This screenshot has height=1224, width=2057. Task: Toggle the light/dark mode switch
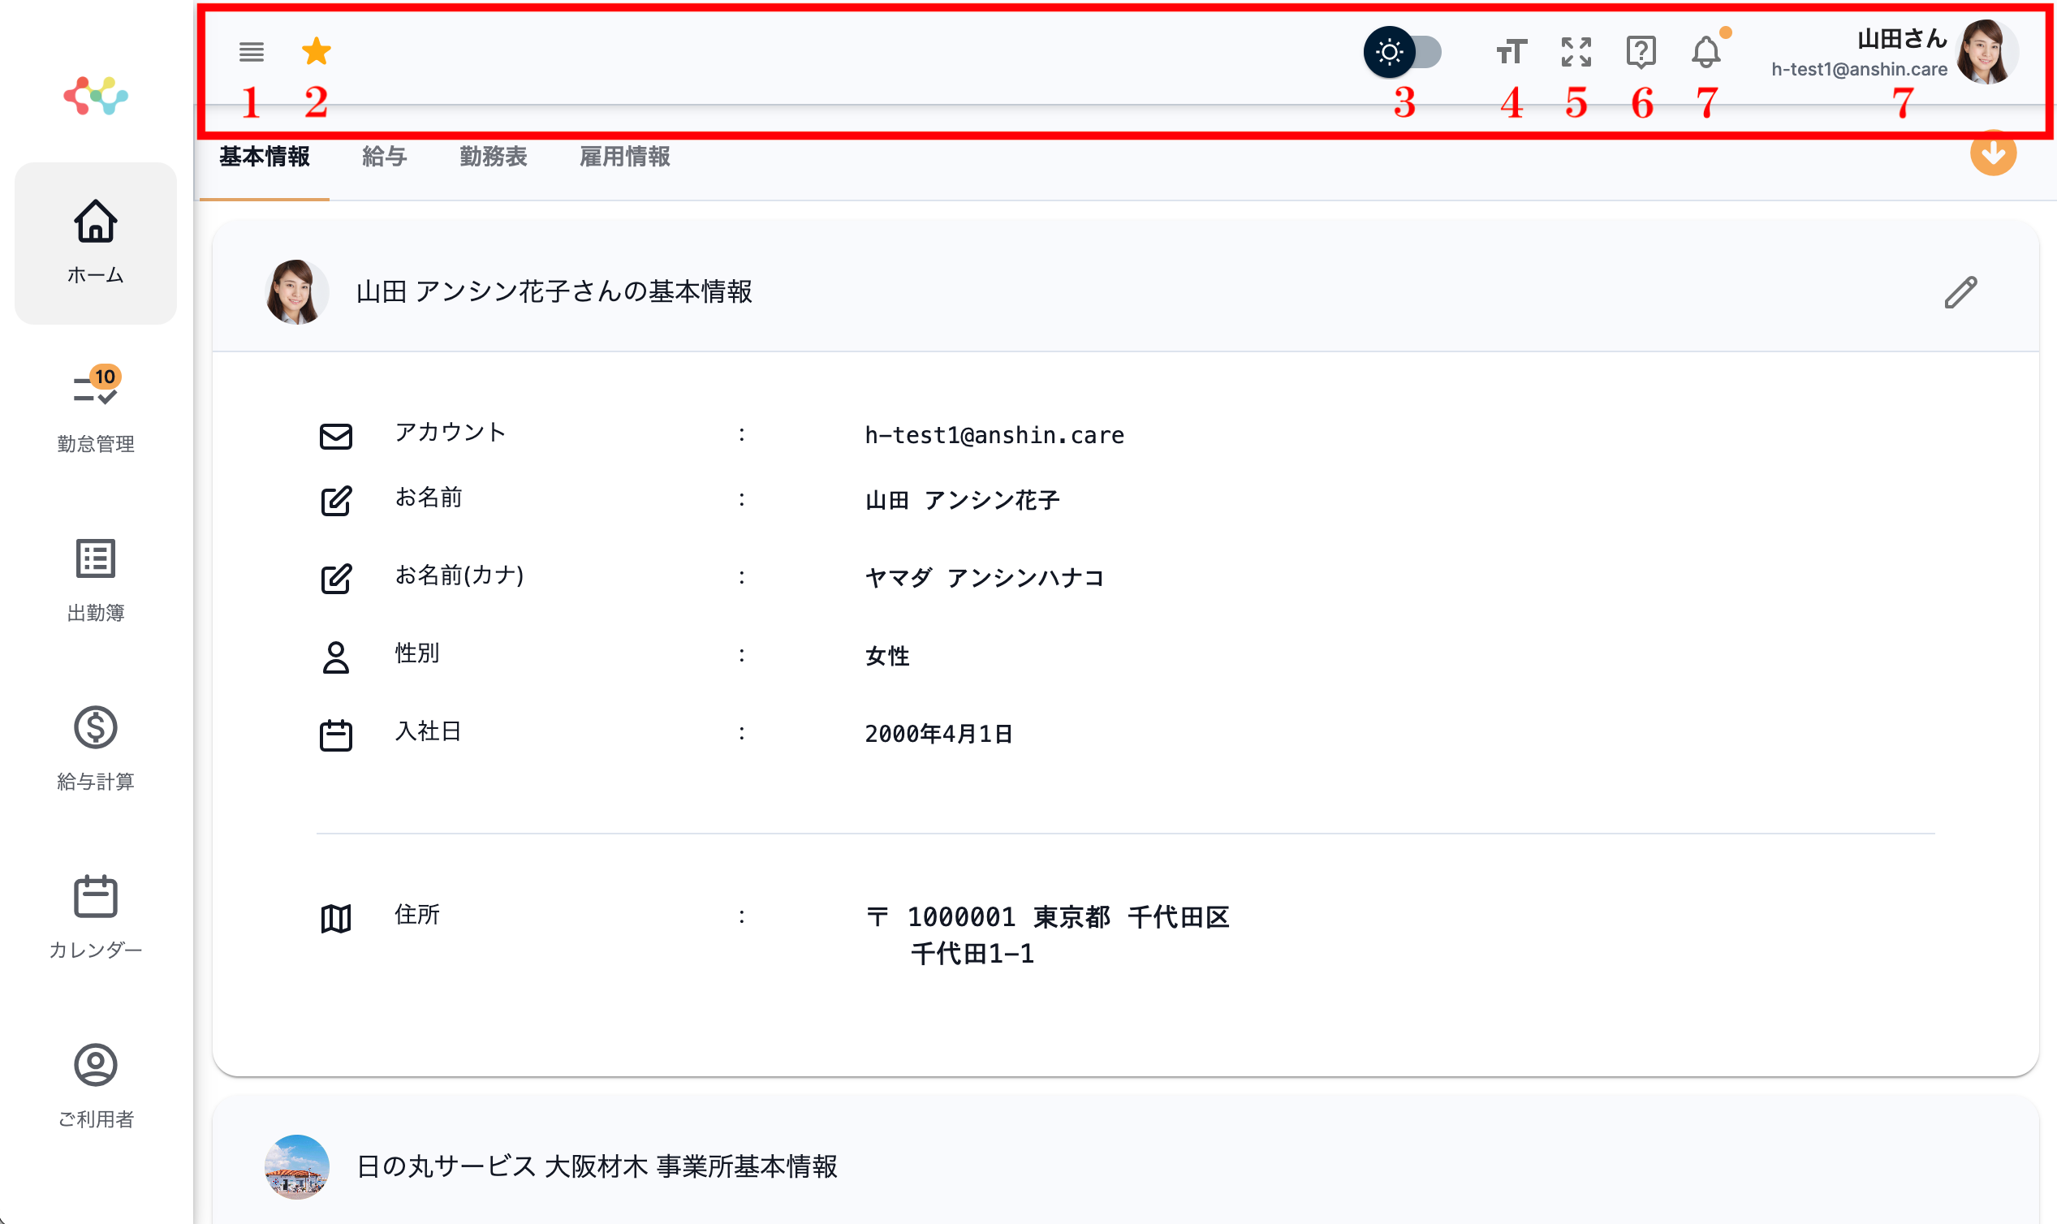pyautogui.click(x=1403, y=52)
